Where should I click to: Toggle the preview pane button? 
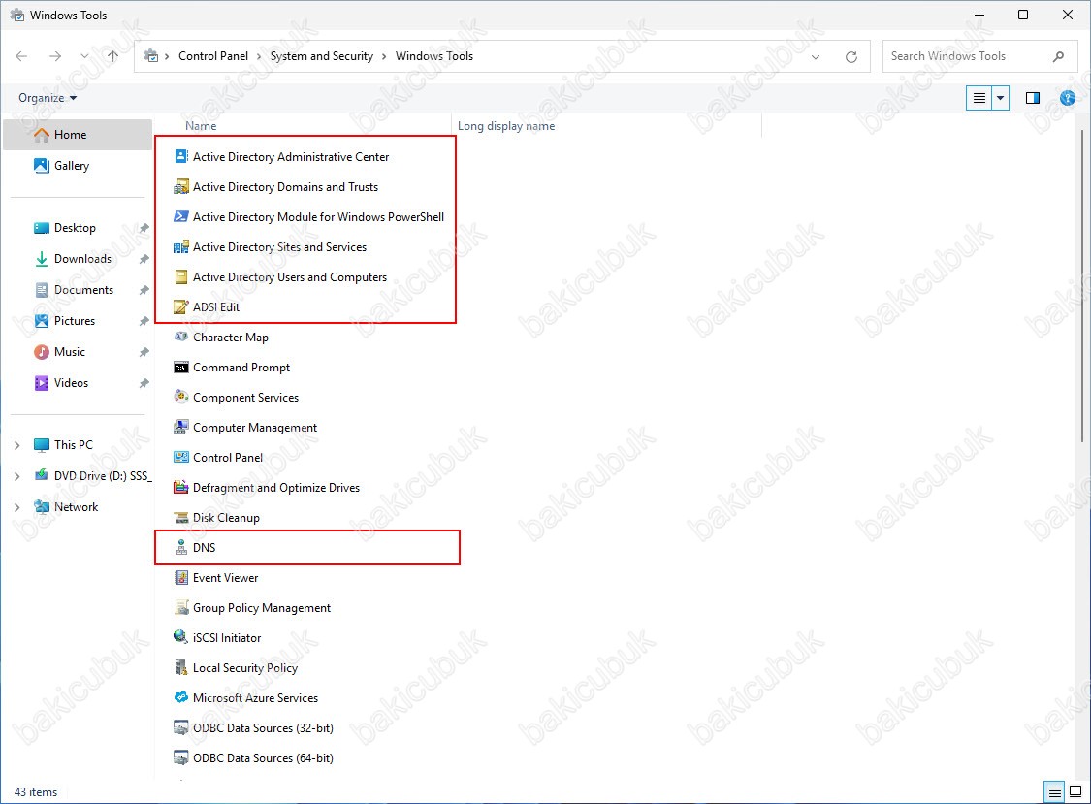click(x=1033, y=98)
